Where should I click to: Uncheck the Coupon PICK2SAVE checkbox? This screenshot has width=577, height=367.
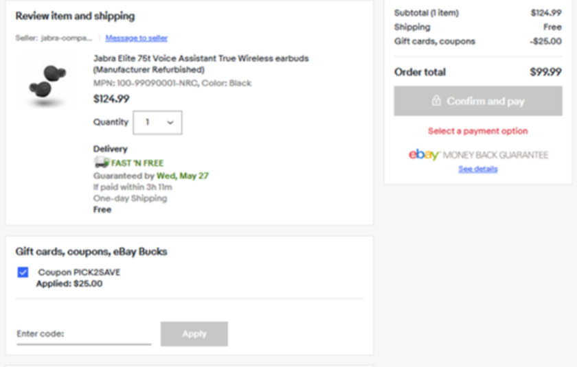(23, 272)
